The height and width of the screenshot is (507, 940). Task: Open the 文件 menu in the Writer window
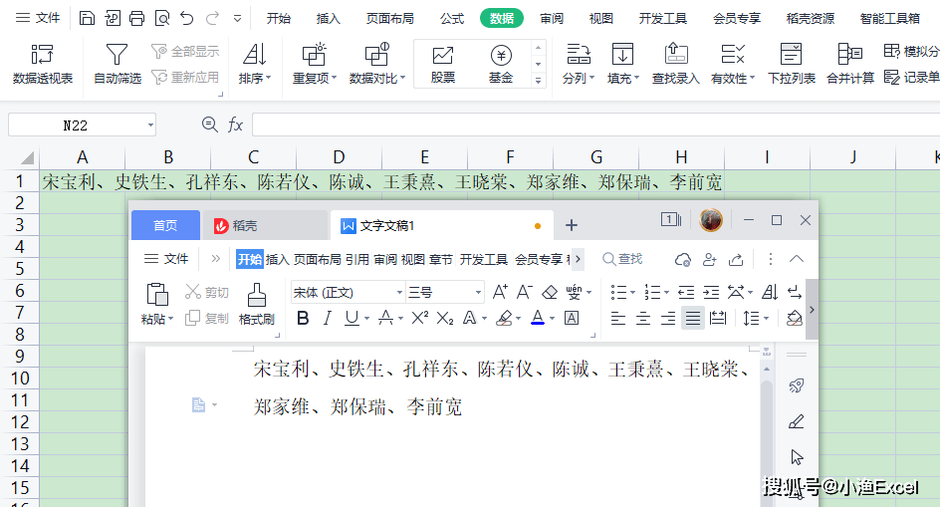click(166, 259)
